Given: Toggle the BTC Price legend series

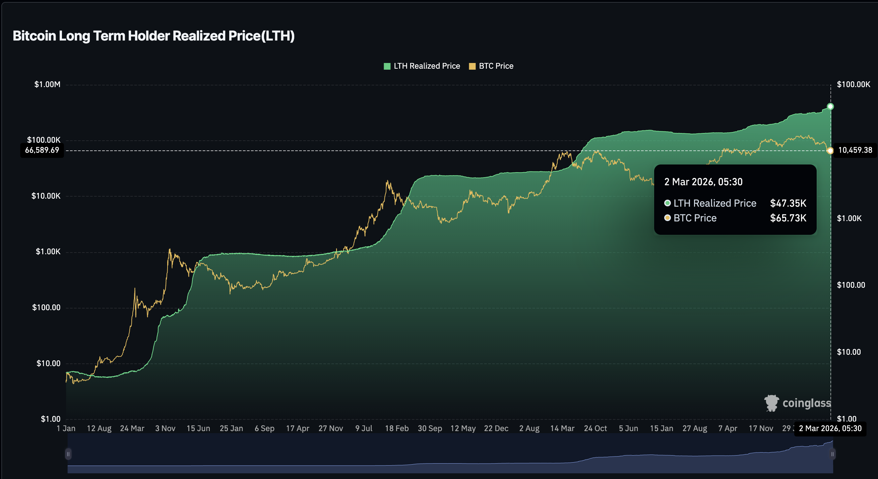Looking at the screenshot, I should coord(496,66).
